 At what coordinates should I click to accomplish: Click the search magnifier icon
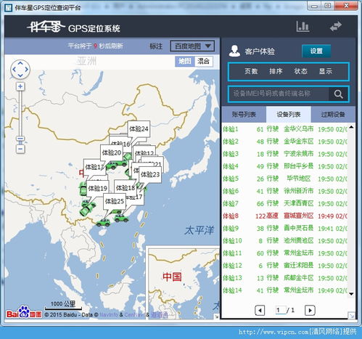(338, 94)
